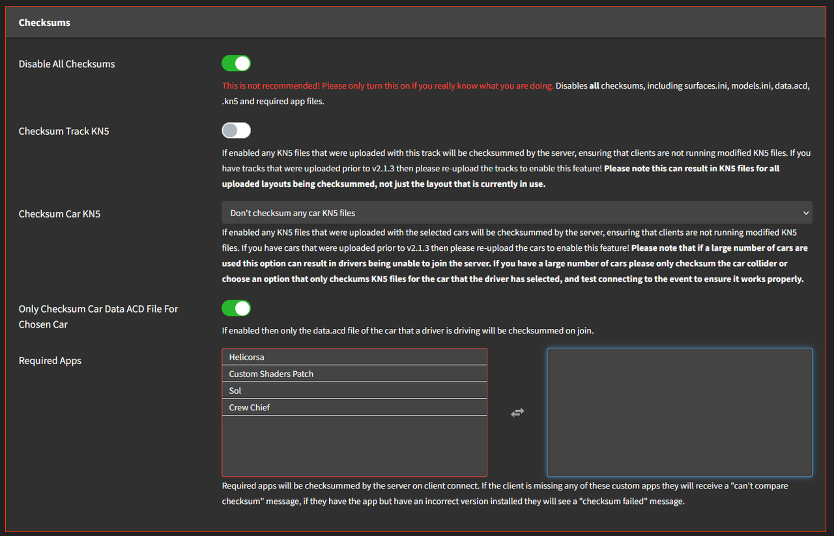Click the Only Checksum Car Data ACD label
The width and height of the screenshot is (834, 536).
click(98, 317)
